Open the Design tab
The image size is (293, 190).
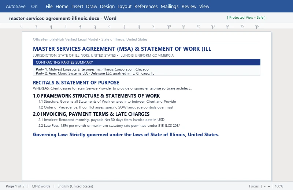coord(107,6)
